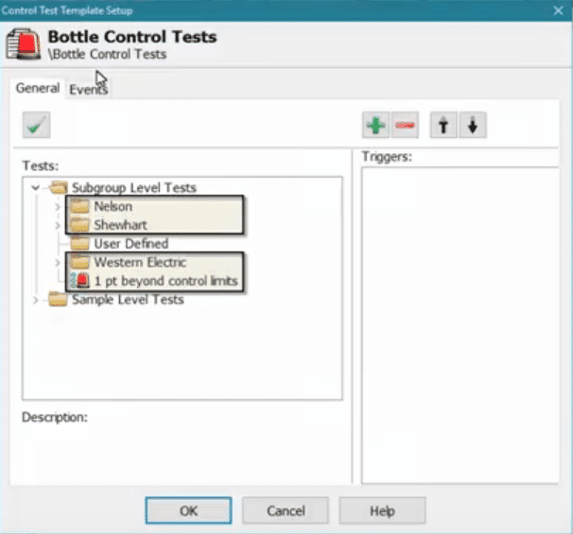Image resolution: width=573 pixels, height=534 pixels.
Task: Expand the Sample Level Tests node
Action: click(x=36, y=300)
